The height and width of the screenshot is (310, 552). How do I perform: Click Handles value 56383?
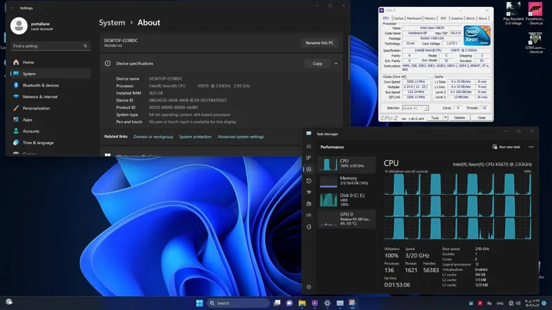tap(431, 270)
